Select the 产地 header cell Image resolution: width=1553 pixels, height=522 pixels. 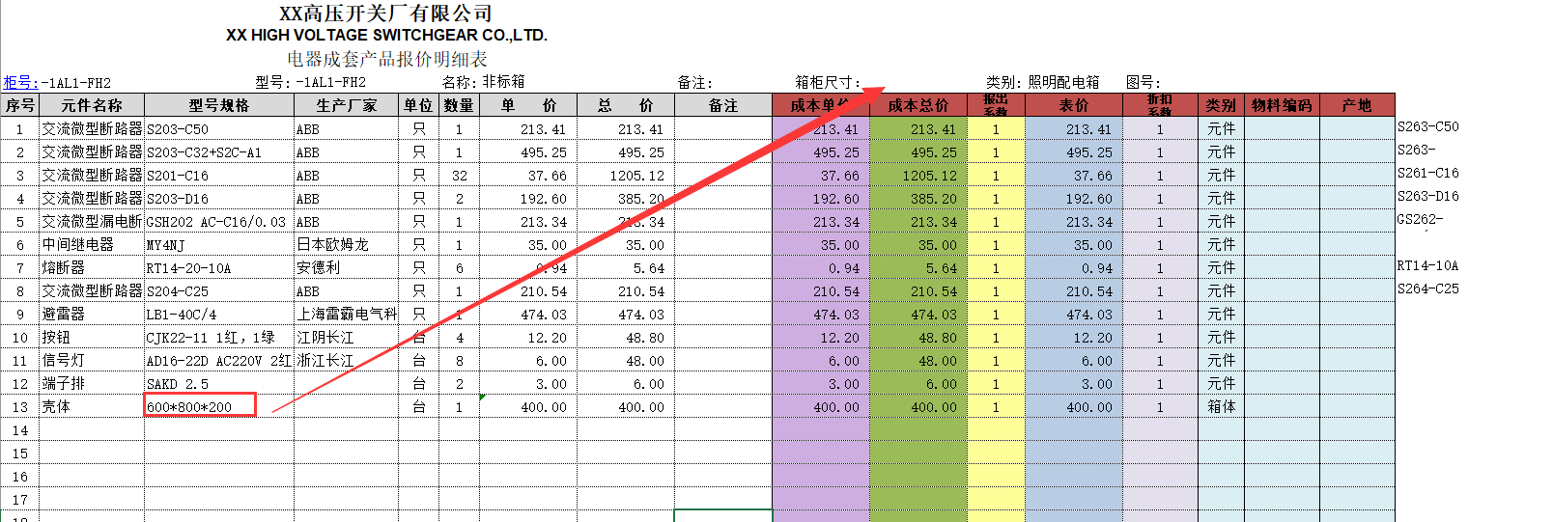click(x=1357, y=105)
